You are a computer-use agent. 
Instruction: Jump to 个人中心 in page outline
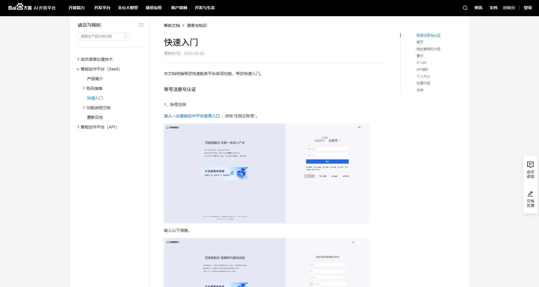[423, 76]
